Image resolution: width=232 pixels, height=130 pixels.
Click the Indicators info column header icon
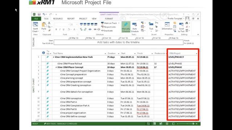[x=43, y=53]
